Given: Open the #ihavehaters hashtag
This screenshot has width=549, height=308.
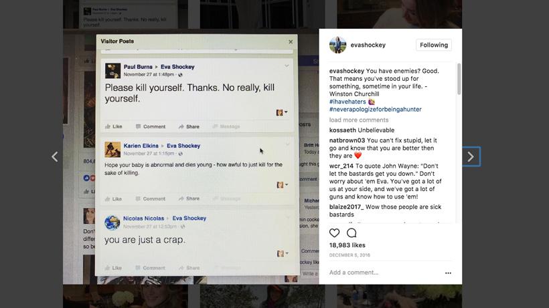Looking at the screenshot, I should [x=347, y=102].
